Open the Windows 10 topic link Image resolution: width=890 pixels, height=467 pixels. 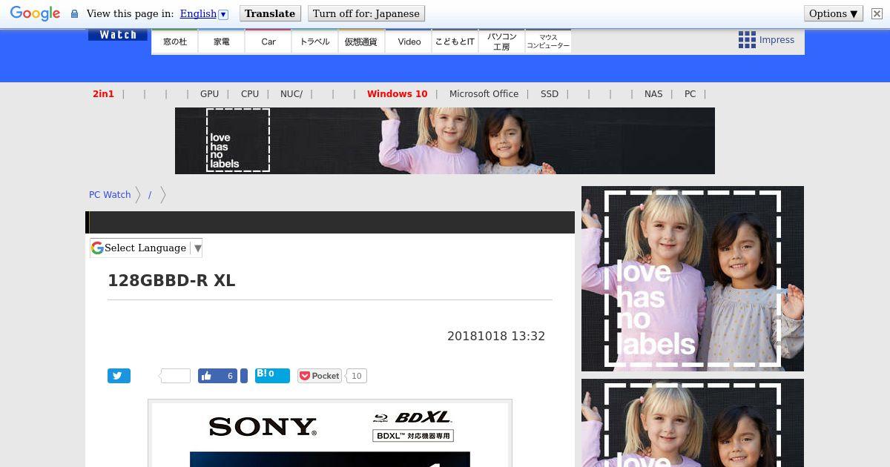click(x=398, y=94)
